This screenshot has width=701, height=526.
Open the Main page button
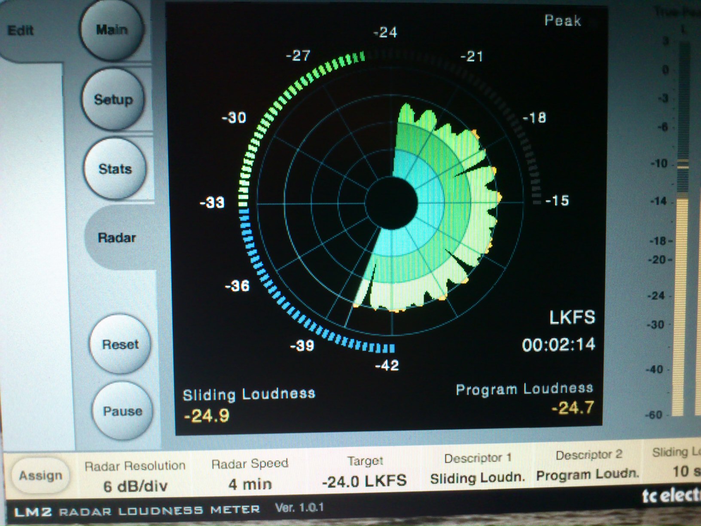pos(112,29)
